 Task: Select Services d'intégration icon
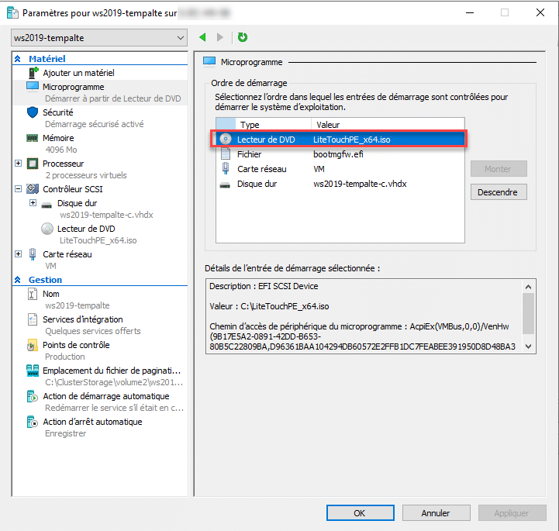point(33,319)
